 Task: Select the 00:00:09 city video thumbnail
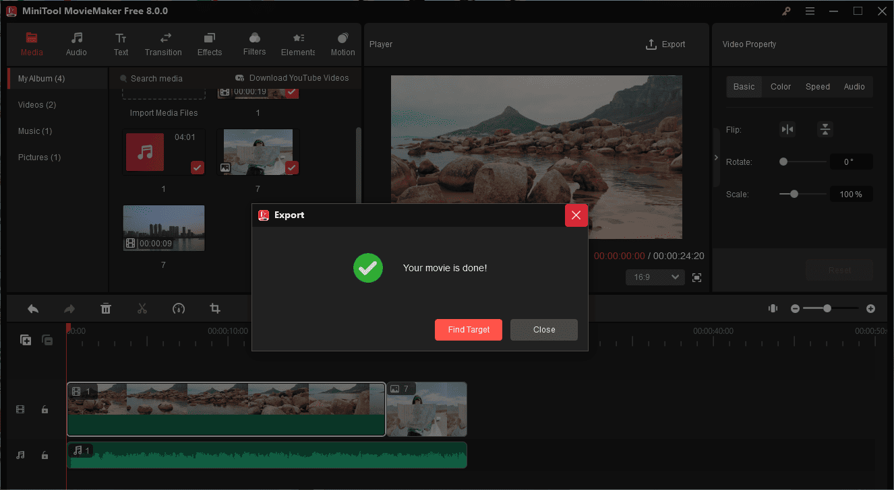pos(164,228)
